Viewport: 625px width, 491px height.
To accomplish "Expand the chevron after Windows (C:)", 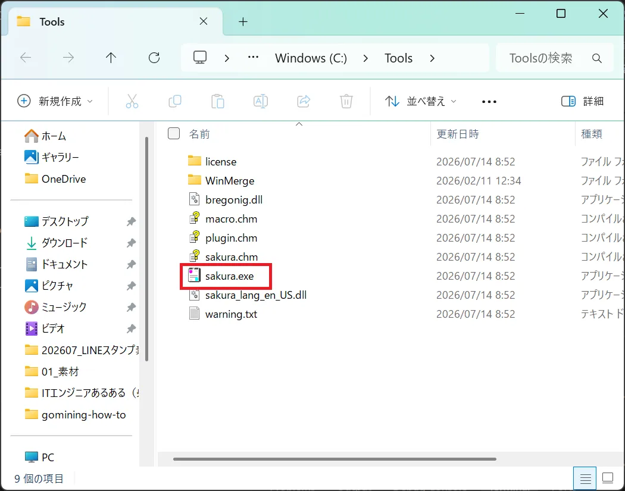I will pyautogui.click(x=365, y=58).
